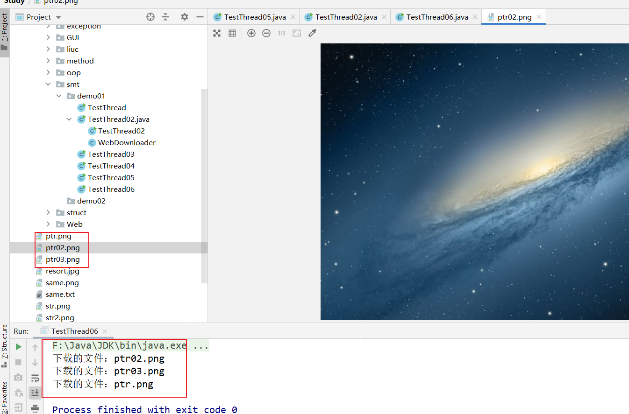Screen dimensions: 629x414
Task: Zoom in on the image
Action: [251, 33]
